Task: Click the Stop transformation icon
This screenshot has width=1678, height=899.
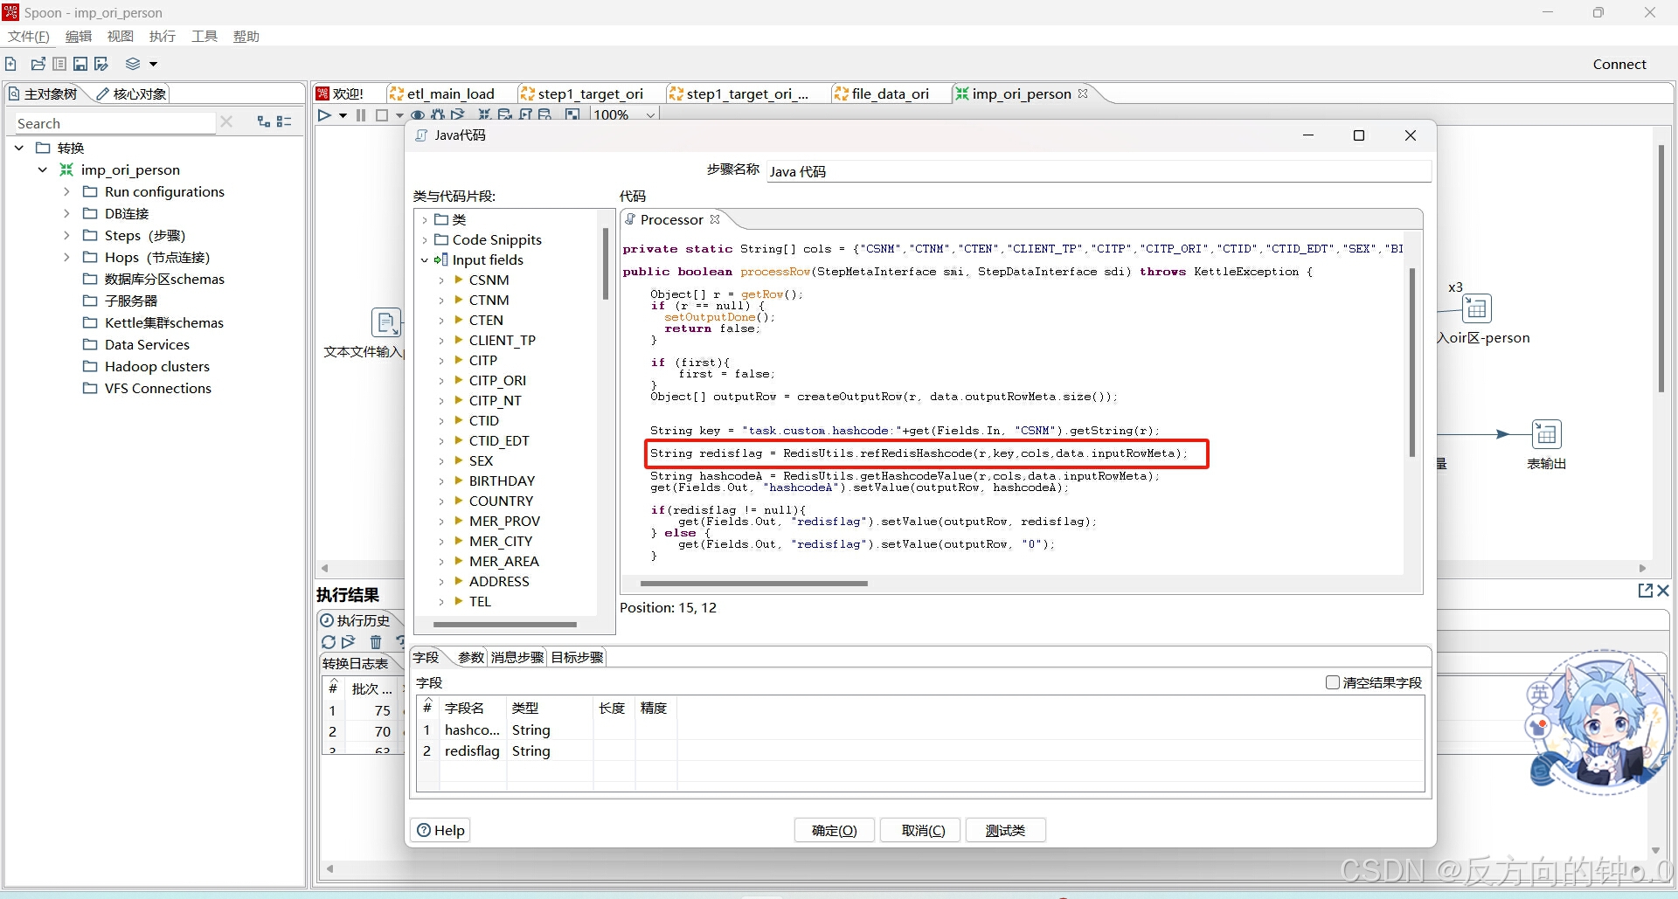Action: 382,114
